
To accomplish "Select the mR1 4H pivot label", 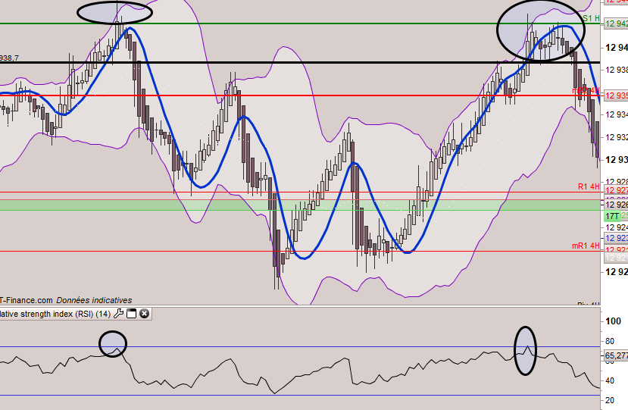I will tap(586, 246).
